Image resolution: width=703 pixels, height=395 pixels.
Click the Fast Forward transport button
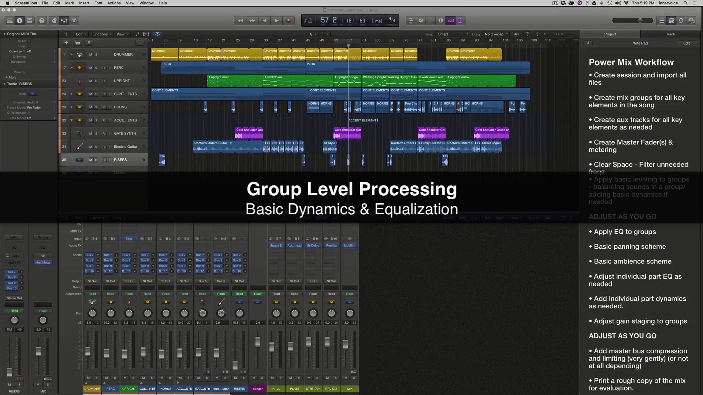[252, 21]
